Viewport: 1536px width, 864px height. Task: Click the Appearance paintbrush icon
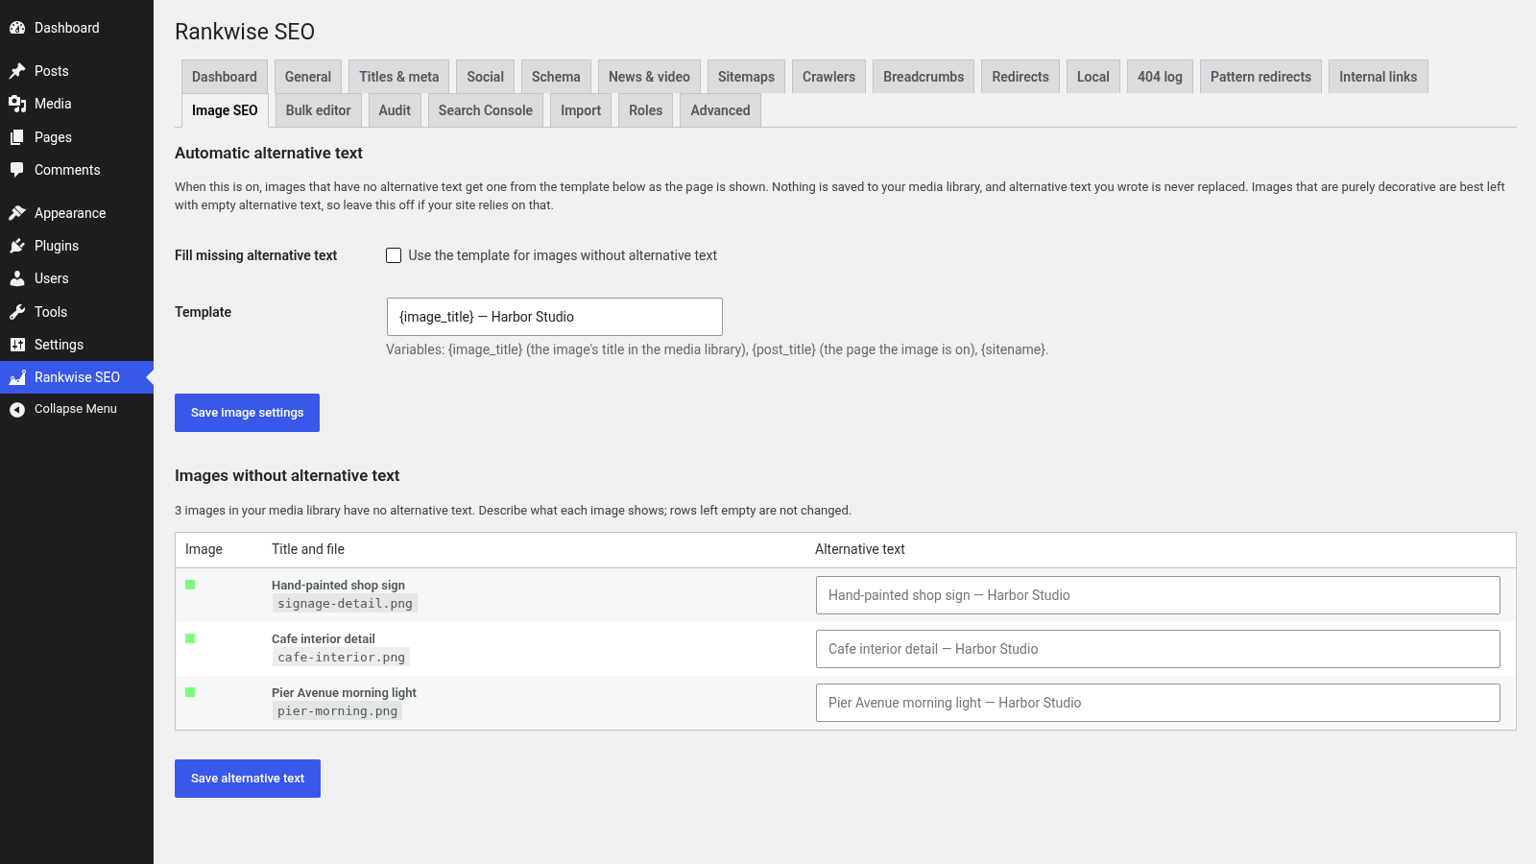(17, 213)
